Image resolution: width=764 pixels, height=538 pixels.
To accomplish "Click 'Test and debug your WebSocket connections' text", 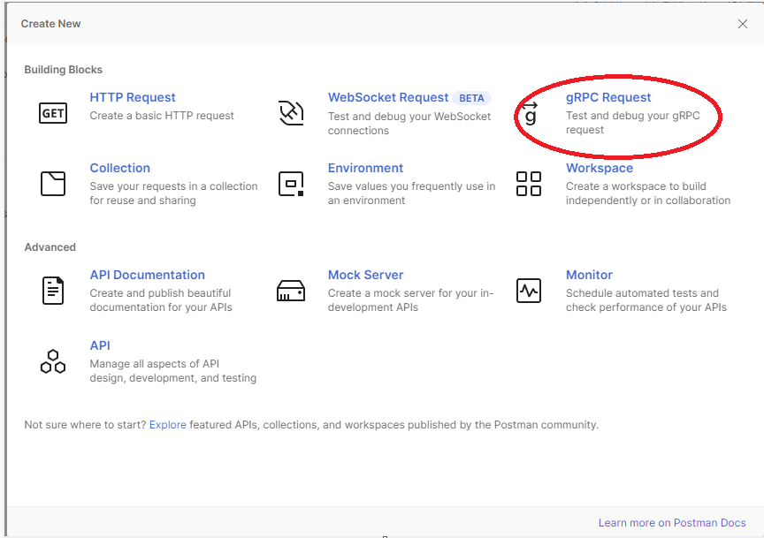I will pos(409,123).
